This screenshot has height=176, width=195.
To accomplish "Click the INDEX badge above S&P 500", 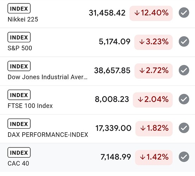I will point(19,37).
